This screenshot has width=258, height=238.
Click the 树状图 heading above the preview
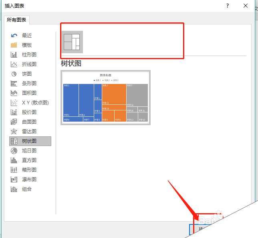click(71, 64)
